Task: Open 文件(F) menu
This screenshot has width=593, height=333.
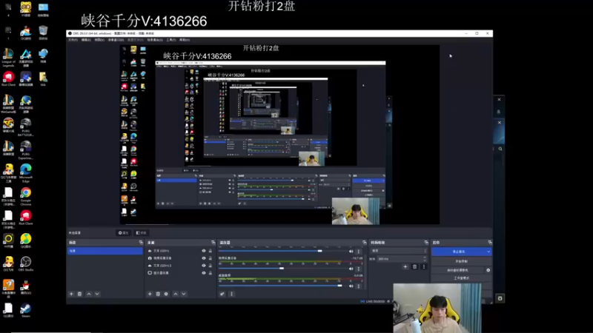Action: (x=73, y=40)
